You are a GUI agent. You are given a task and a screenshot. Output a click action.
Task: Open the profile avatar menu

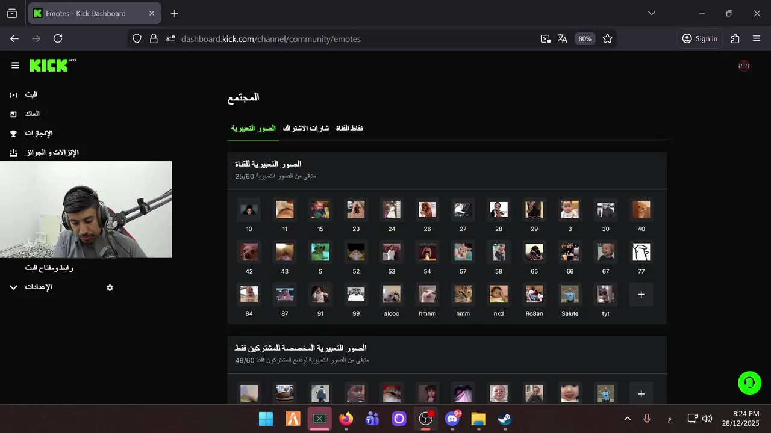pos(744,66)
